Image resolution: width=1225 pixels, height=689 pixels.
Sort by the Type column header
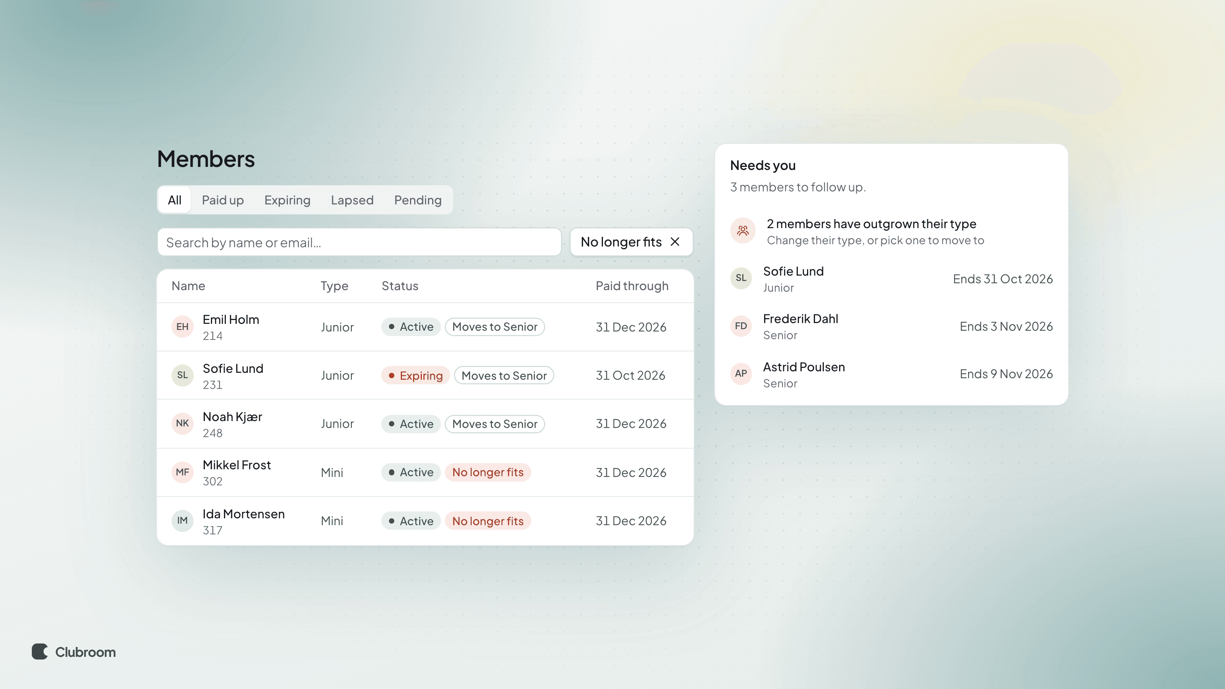(334, 286)
